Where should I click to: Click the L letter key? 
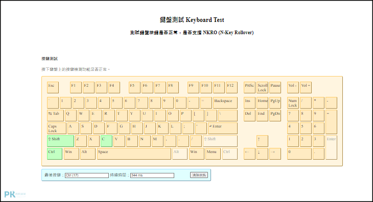click(175, 129)
